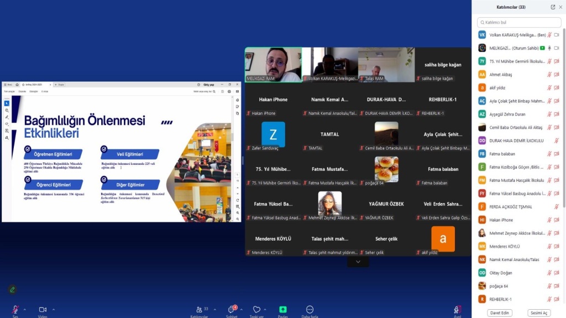This screenshot has height=318, width=566.
Task: Show more video tiles with down chevron
Action: click(358, 262)
